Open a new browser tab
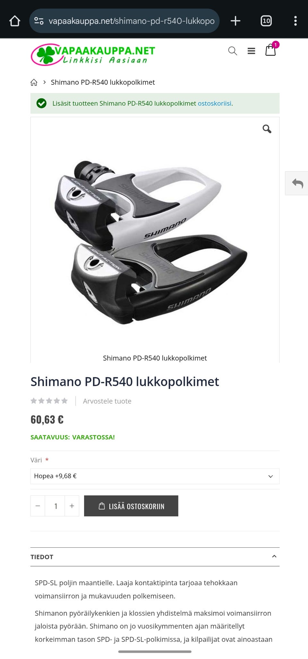The height and width of the screenshot is (659, 308). pyautogui.click(x=235, y=21)
